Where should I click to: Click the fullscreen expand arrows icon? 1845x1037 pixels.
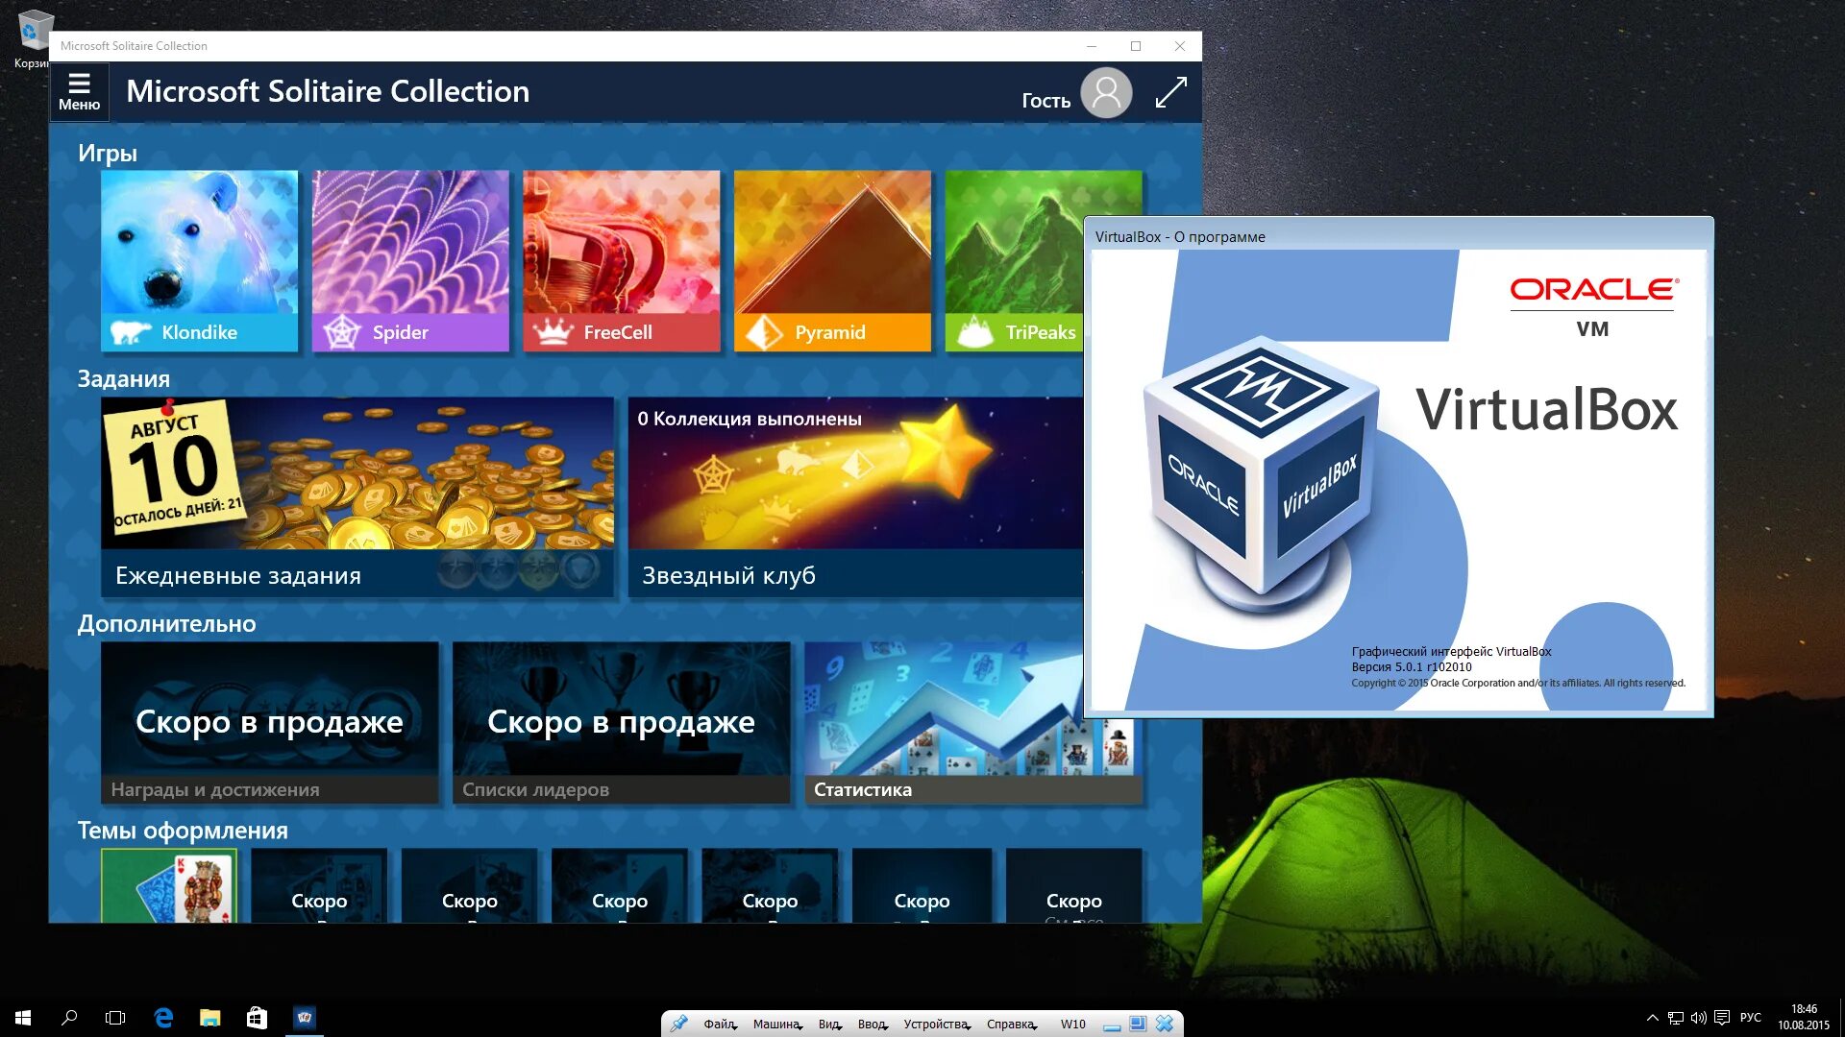click(x=1170, y=93)
